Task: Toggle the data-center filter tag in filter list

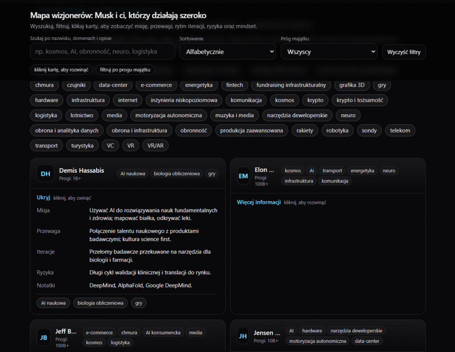Action: [x=113, y=85]
